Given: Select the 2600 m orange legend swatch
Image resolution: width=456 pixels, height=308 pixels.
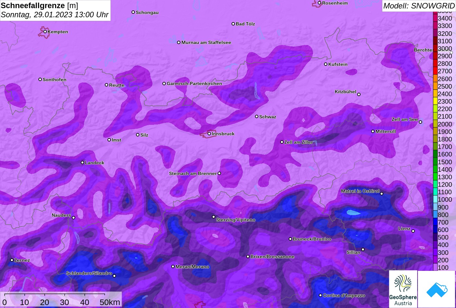Looking at the screenshot, I should 435,79.
